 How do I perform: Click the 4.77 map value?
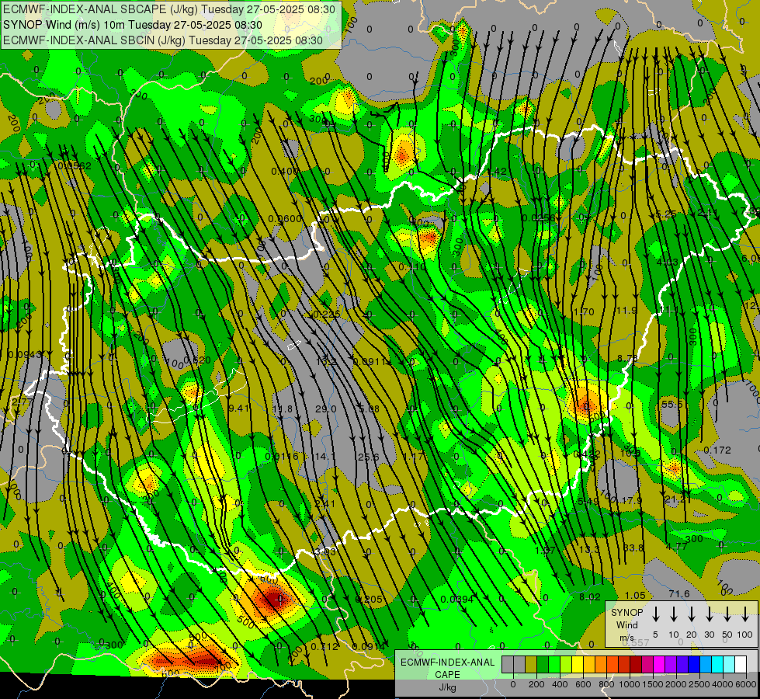[677, 546]
